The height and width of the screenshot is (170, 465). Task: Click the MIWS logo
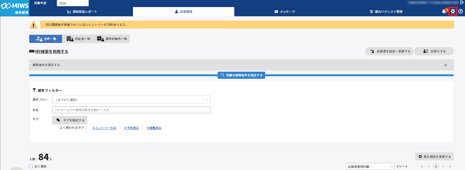[15, 8]
